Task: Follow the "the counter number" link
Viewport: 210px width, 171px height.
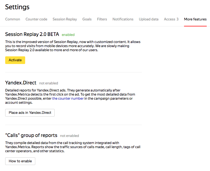Action: (68, 98)
